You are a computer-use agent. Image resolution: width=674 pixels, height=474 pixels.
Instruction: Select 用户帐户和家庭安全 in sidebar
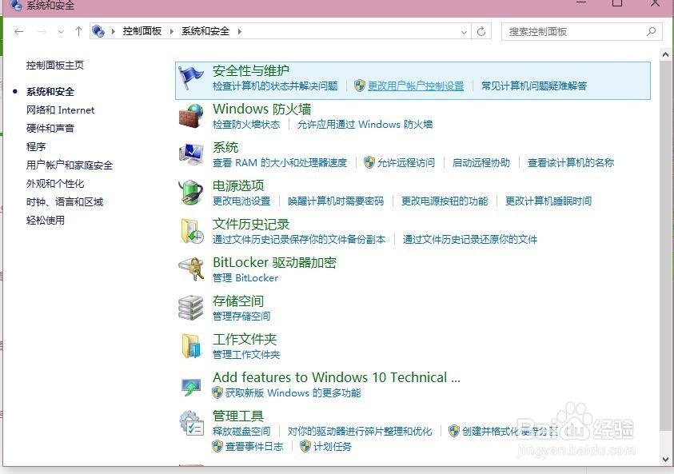(70, 165)
